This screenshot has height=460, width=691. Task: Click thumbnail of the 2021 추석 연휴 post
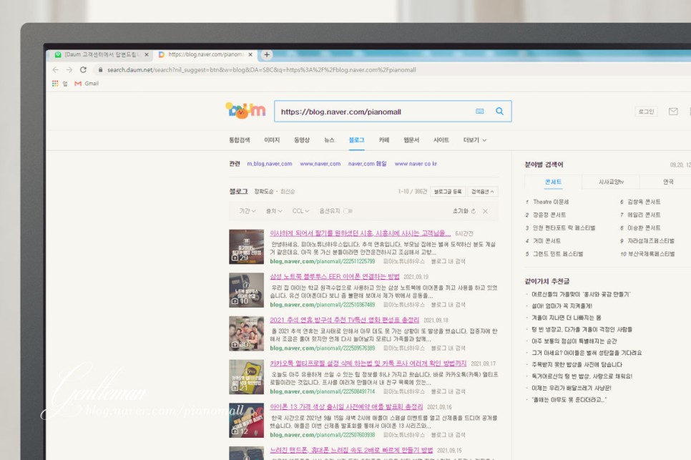tap(246, 333)
